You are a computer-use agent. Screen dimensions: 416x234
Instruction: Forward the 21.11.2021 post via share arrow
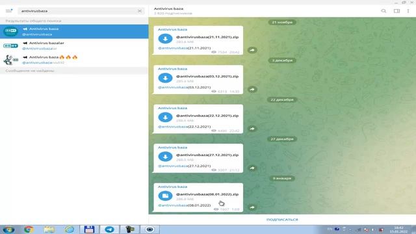tap(252, 50)
